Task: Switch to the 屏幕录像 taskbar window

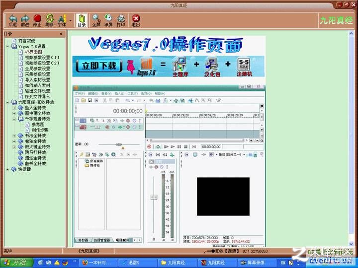Action: [256, 263]
